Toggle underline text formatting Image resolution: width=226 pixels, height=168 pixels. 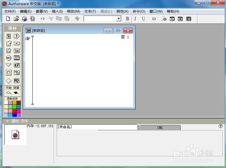(x=143, y=19)
